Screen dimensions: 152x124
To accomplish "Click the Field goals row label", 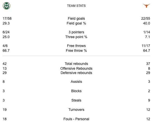I will (76, 18).
